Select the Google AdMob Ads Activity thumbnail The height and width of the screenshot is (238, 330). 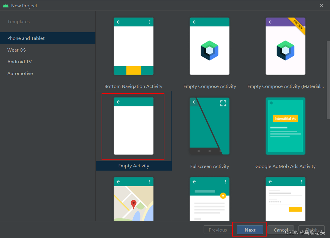coord(285,126)
